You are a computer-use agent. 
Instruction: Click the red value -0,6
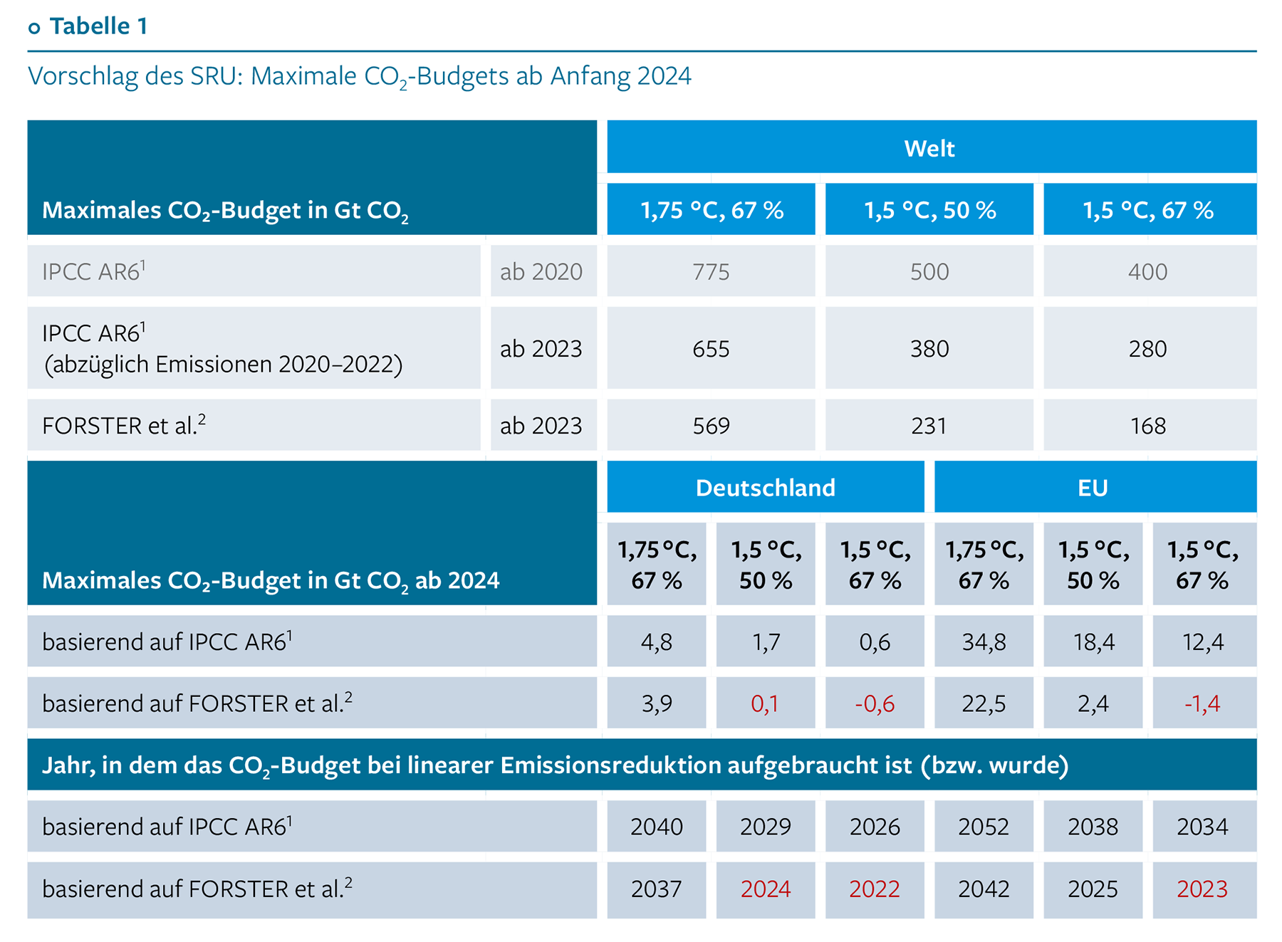(x=875, y=703)
